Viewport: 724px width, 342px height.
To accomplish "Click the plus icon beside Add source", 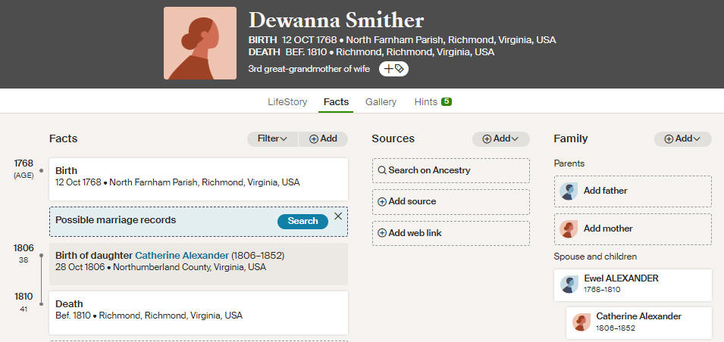I will coord(382,202).
